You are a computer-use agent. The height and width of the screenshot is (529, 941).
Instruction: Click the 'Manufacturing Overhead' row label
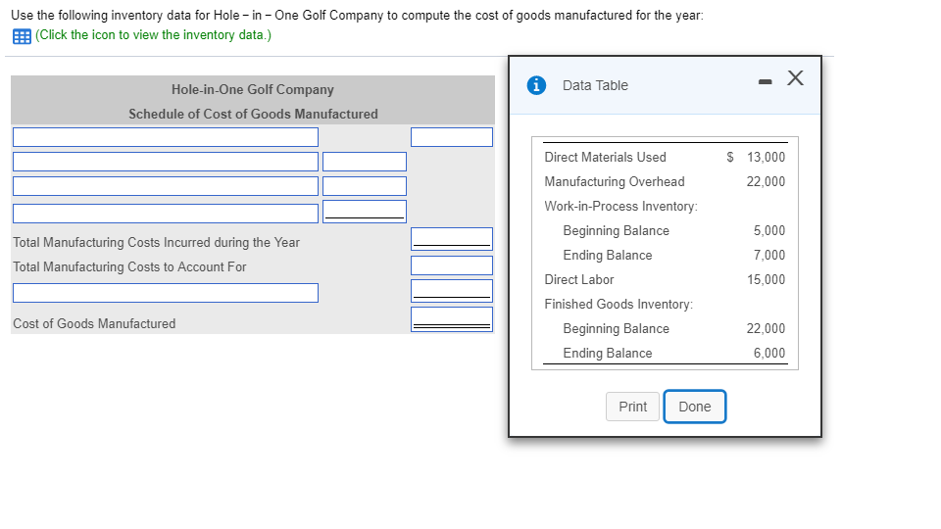point(614,182)
